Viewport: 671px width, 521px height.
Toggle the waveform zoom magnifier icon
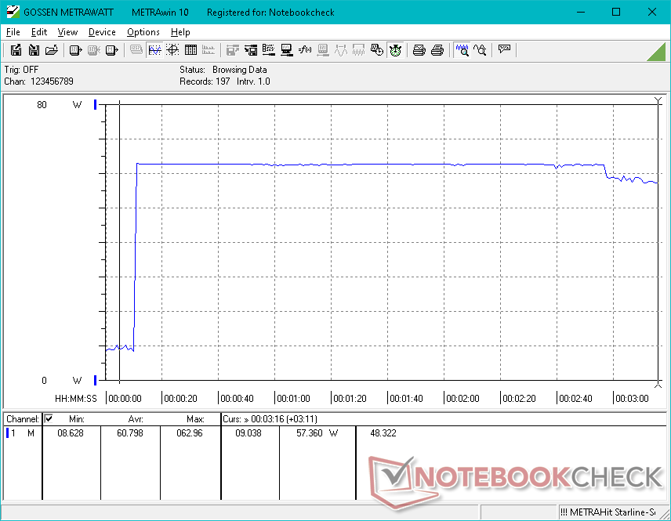[462, 50]
